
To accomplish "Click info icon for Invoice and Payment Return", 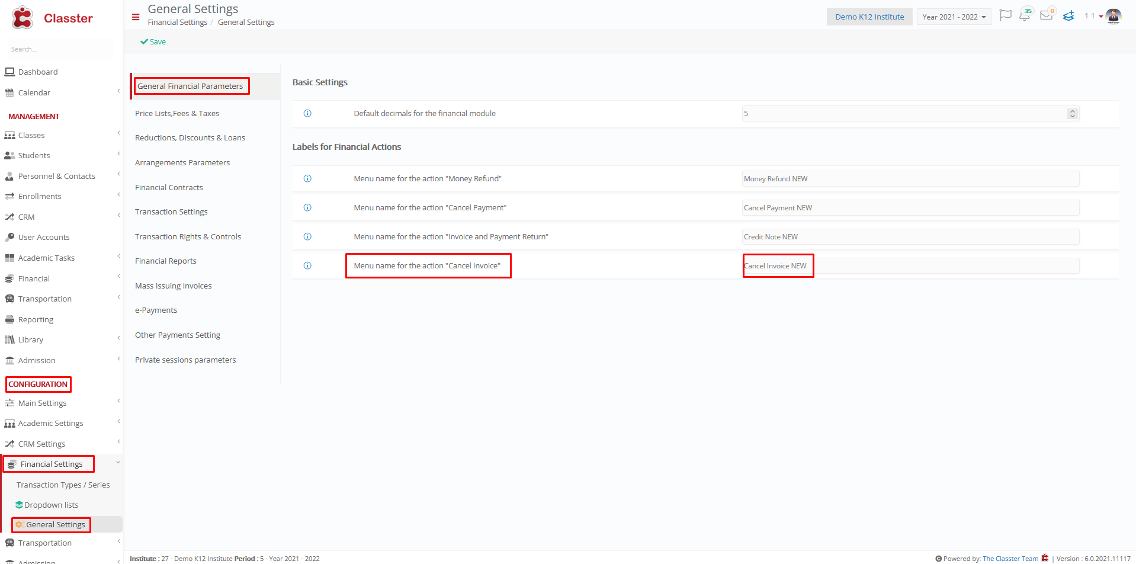I will click(x=307, y=236).
